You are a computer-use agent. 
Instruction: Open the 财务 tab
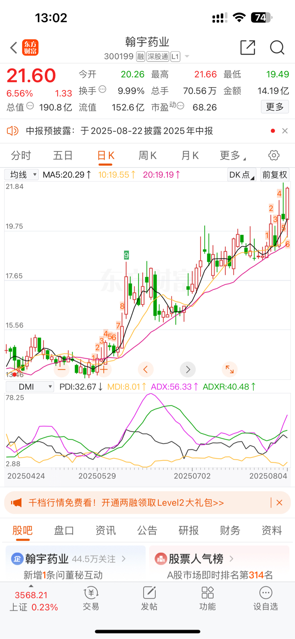point(230,531)
